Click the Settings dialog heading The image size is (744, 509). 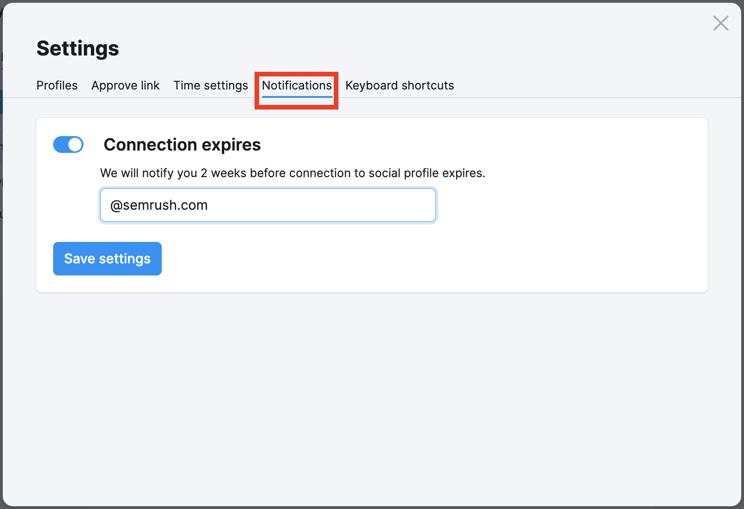click(77, 48)
